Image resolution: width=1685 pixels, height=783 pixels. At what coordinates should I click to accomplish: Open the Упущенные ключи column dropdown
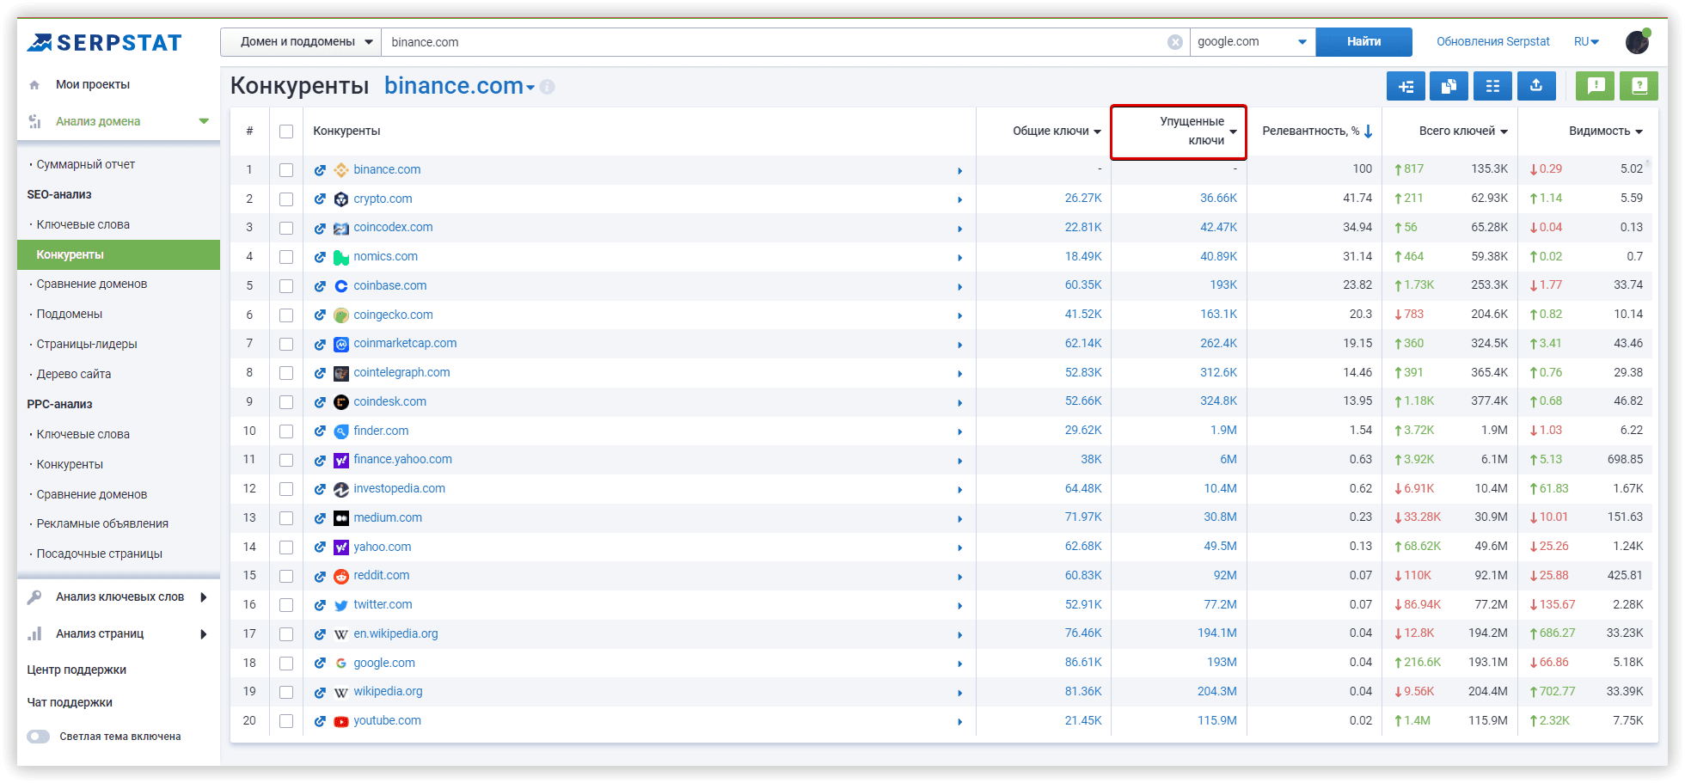[1233, 132]
